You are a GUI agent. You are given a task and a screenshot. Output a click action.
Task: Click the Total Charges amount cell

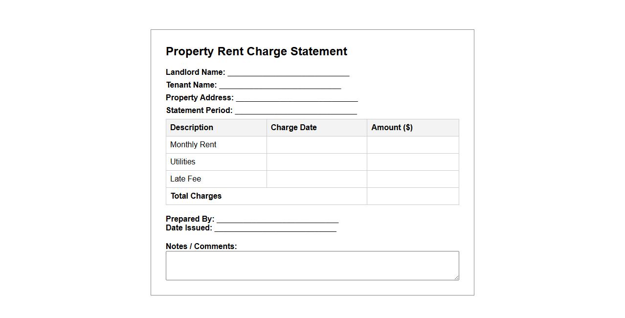coord(413,196)
